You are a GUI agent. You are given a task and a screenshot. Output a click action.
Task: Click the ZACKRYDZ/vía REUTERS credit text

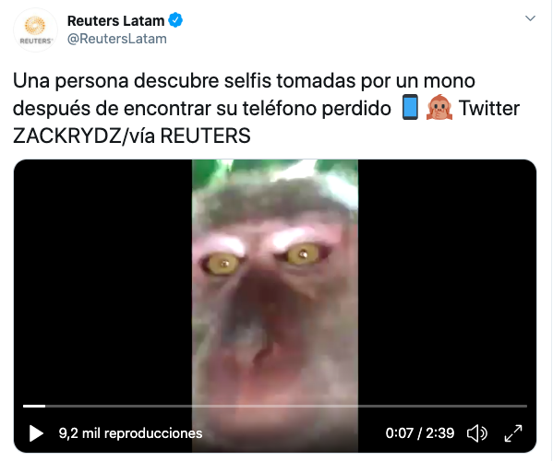point(131,136)
